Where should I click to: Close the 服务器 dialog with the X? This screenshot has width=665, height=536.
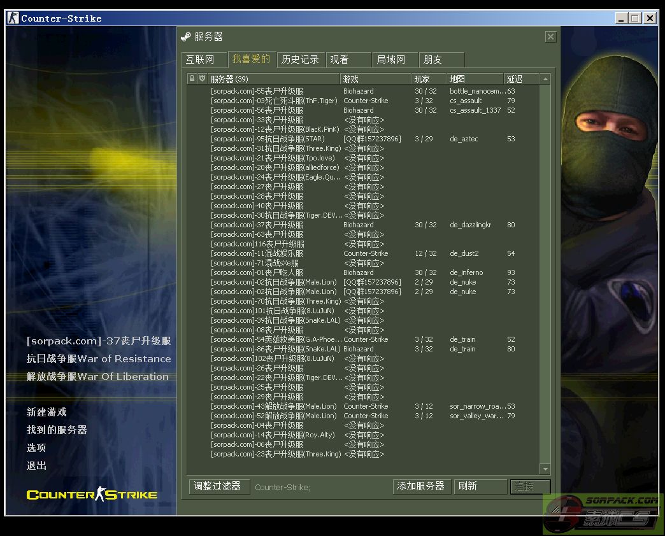pyautogui.click(x=550, y=37)
